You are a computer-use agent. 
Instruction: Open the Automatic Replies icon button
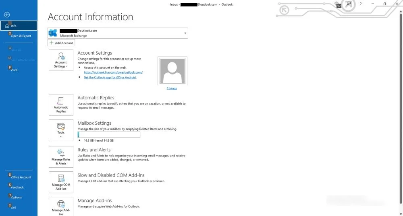click(61, 105)
